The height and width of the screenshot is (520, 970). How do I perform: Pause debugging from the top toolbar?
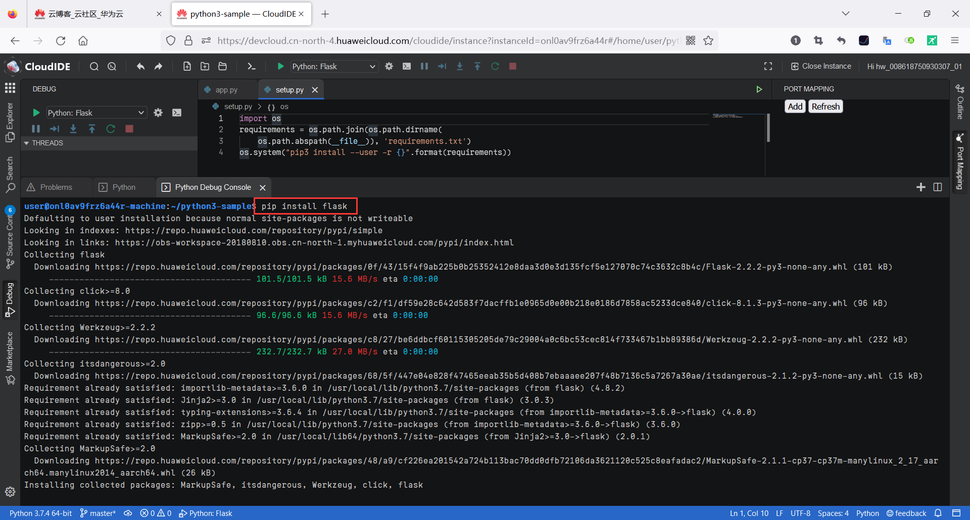tap(424, 66)
